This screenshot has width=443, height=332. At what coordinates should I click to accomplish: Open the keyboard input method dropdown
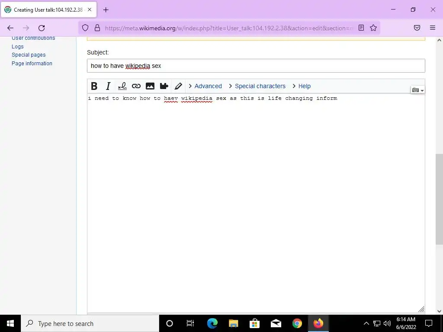(x=417, y=90)
